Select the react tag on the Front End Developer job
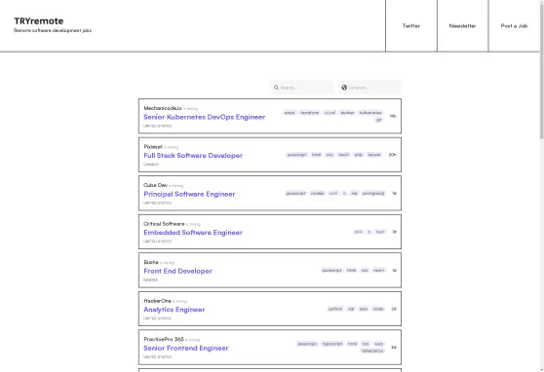 (x=379, y=270)
